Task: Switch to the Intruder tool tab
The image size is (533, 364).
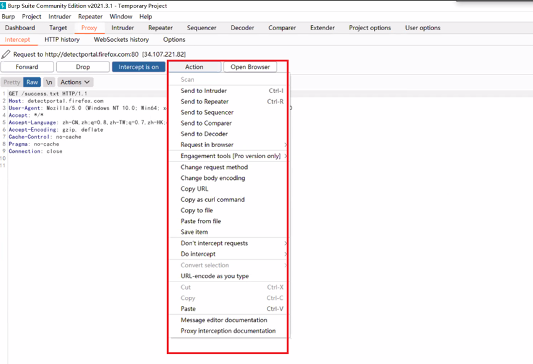Action: (123, 28)
